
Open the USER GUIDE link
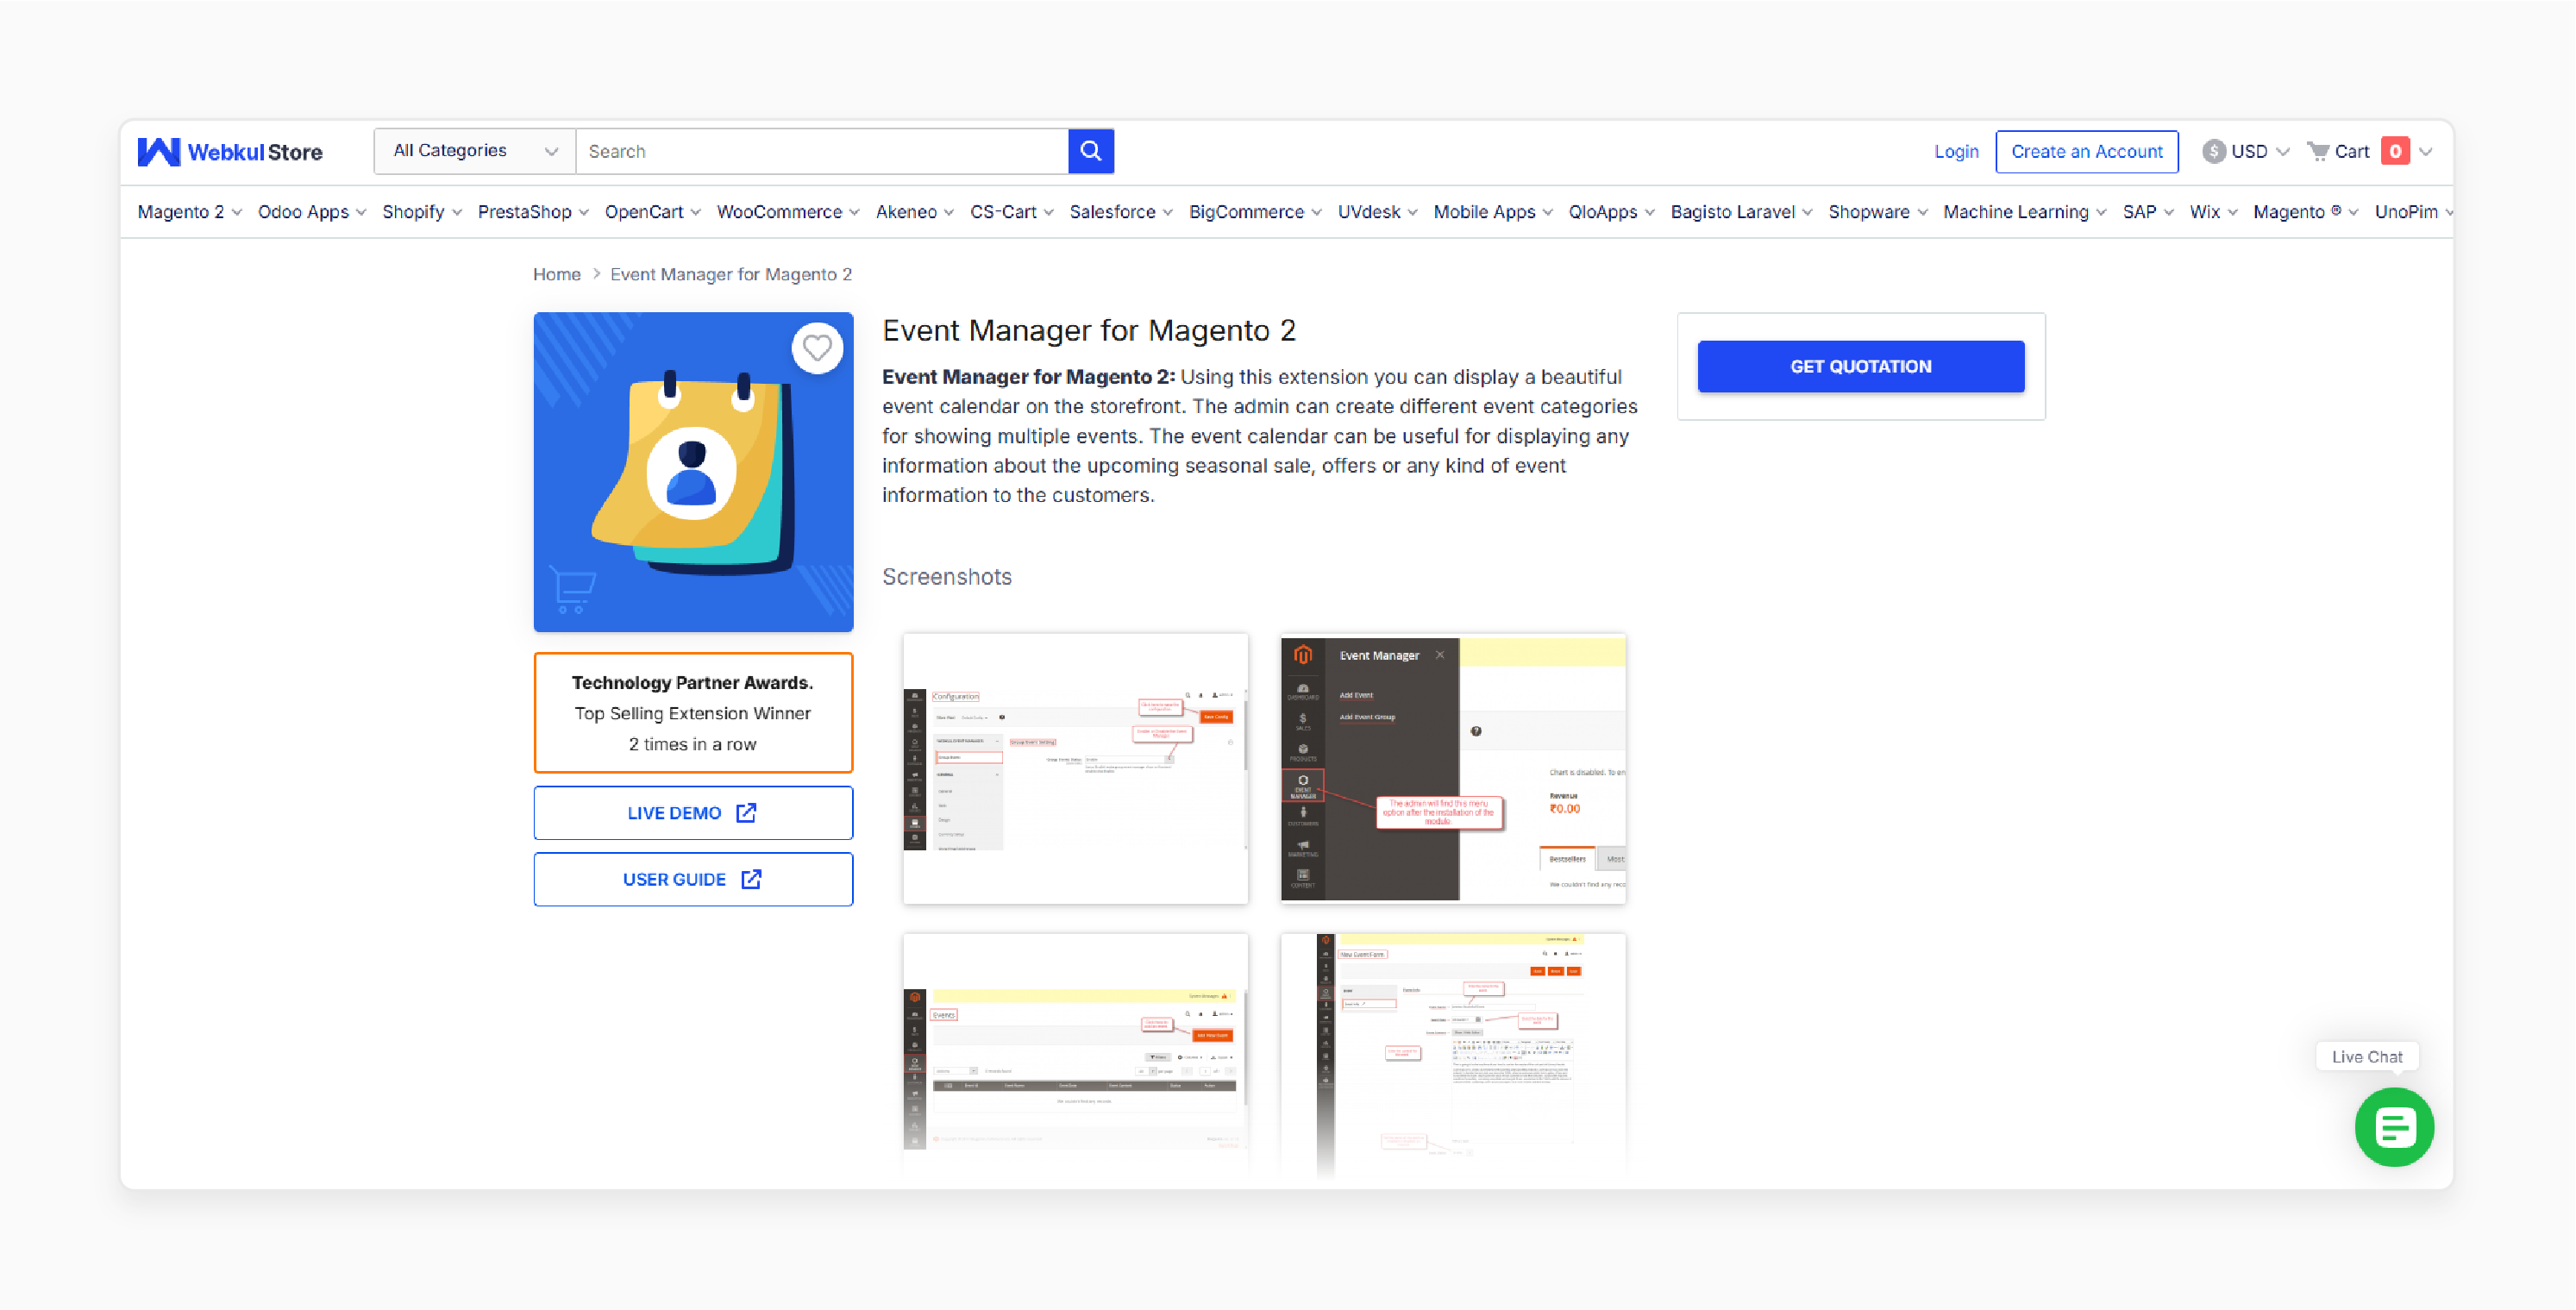693,879
